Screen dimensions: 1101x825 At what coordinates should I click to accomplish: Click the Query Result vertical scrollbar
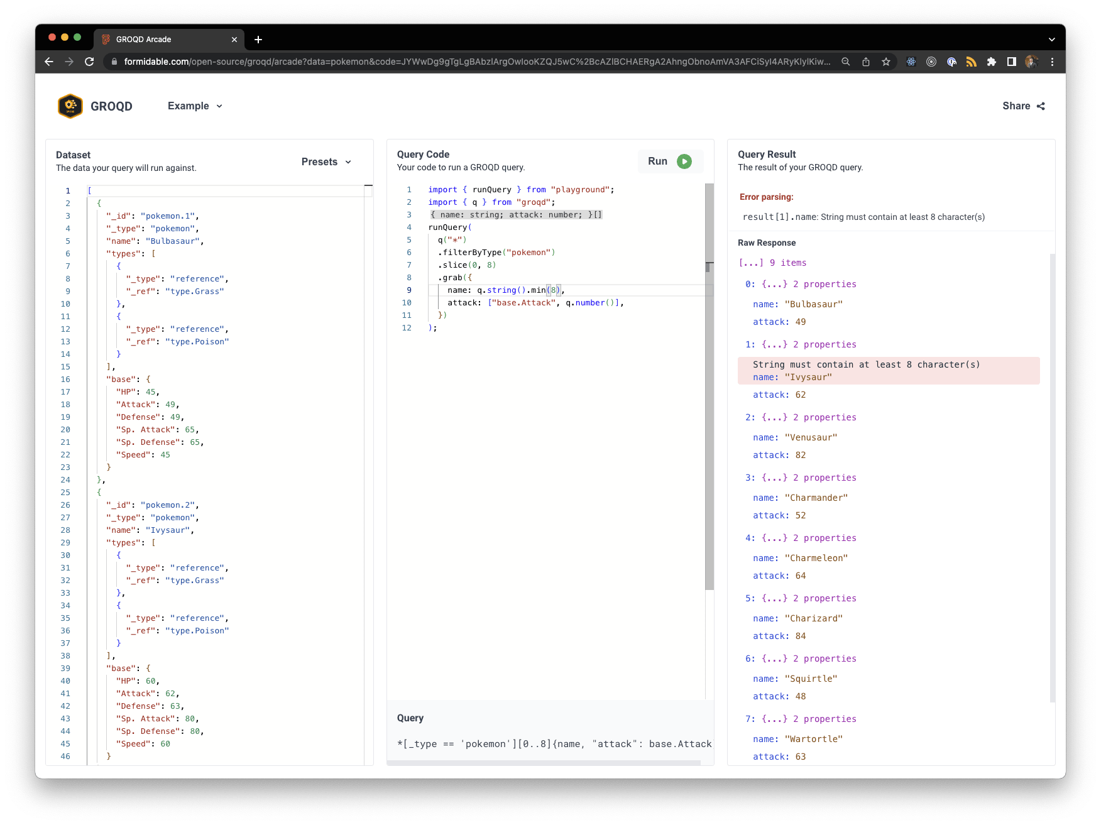point(1053,478)
